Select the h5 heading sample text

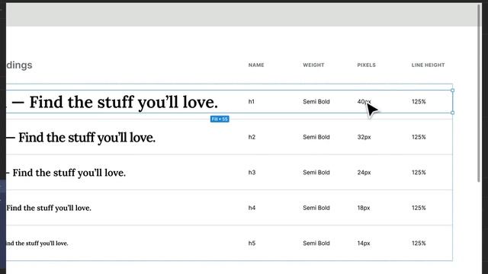37,244
